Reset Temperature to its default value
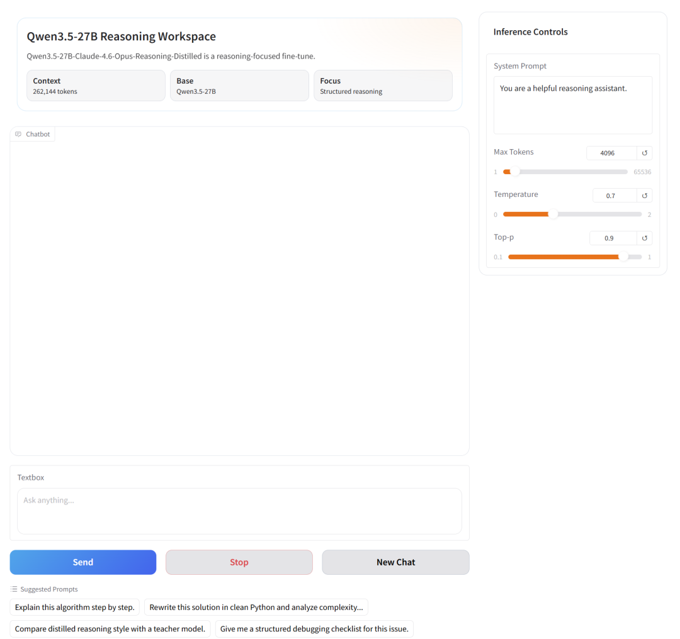This screenshot has height=639, width=680. [x=645, y=196]
